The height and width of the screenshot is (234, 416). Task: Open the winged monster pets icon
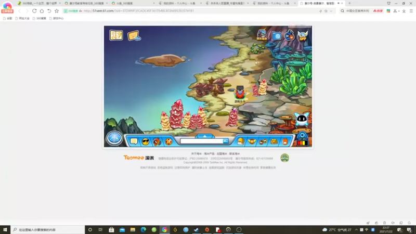click(252, 141)
